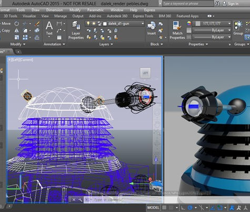
Task: Open the dalek_d1-gun layer dropdown
Action: point(143,23)
